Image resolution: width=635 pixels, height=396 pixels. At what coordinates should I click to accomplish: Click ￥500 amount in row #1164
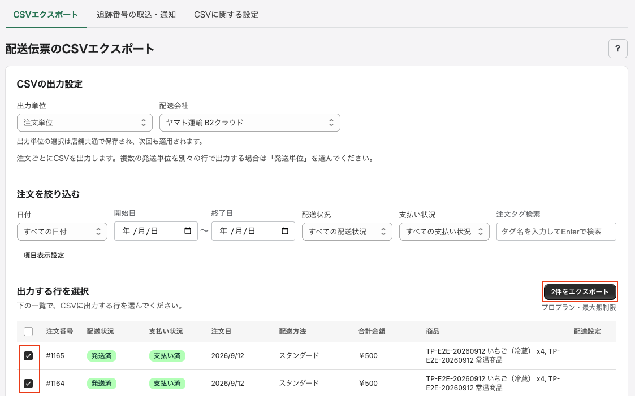[x=368, y=384]
